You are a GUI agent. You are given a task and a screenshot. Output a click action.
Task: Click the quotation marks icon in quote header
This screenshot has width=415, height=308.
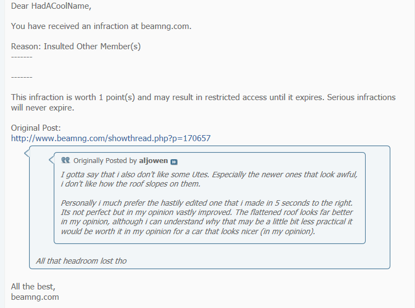click(65, 160)
